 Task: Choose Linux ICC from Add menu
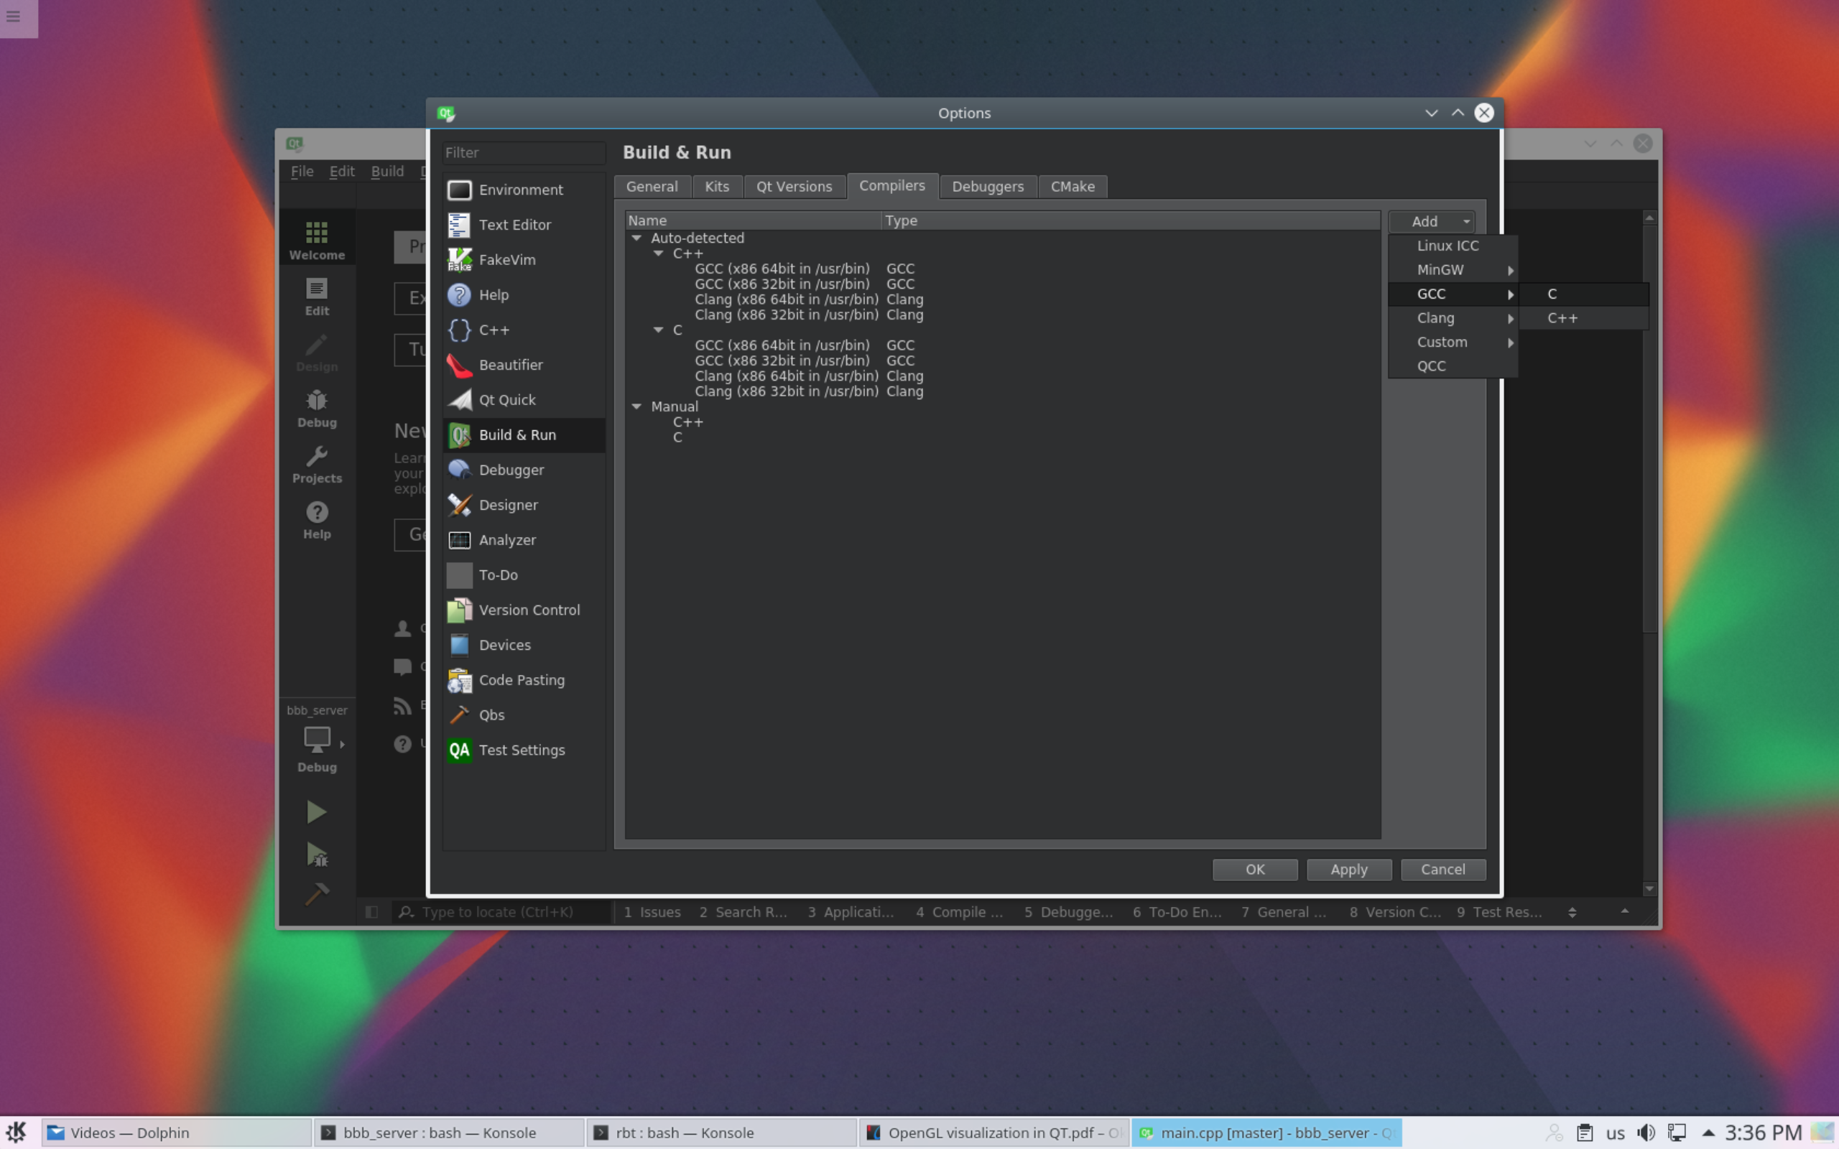click(1453, 246)
